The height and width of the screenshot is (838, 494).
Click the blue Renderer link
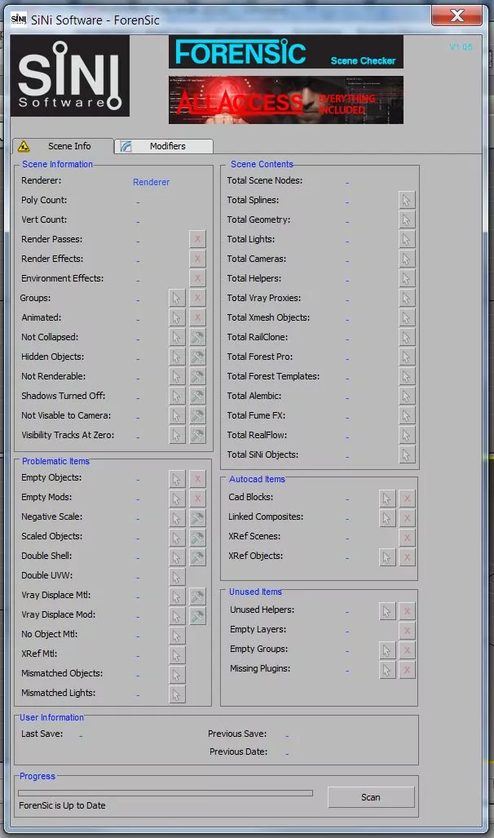pos(151,182)
